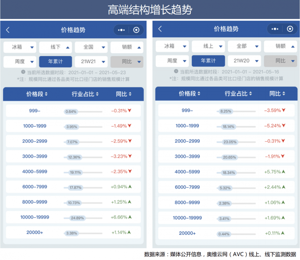Toggle 年累计 button in left panel
The width and height of the screenshot is (300, 260).
(x=56, y=62)
